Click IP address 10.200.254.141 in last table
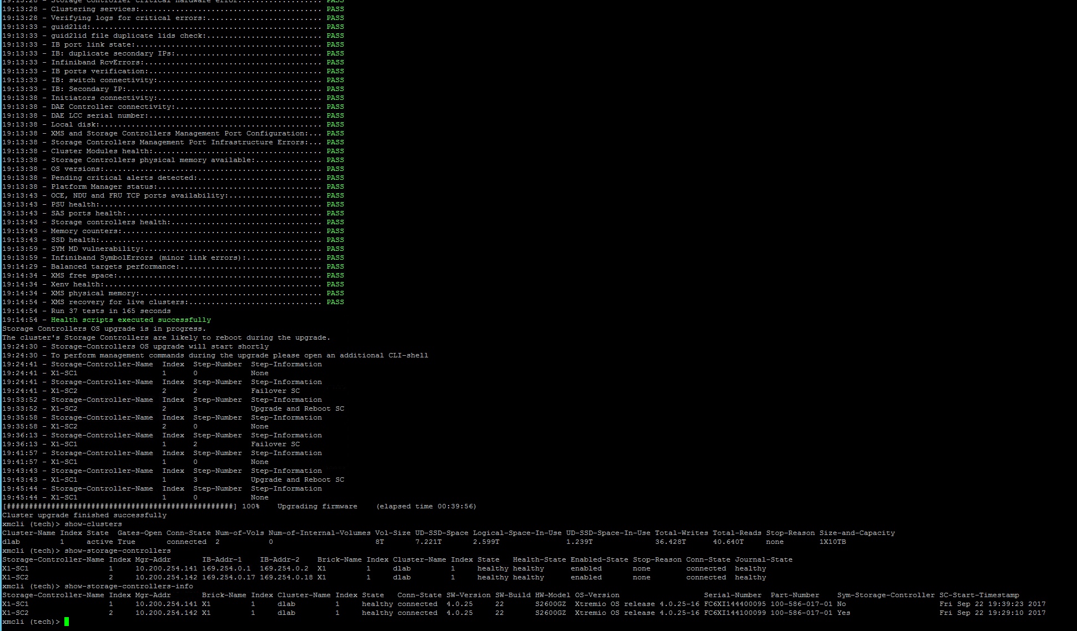This screenshot has width=1077, height=631. [x=166, y=604]
